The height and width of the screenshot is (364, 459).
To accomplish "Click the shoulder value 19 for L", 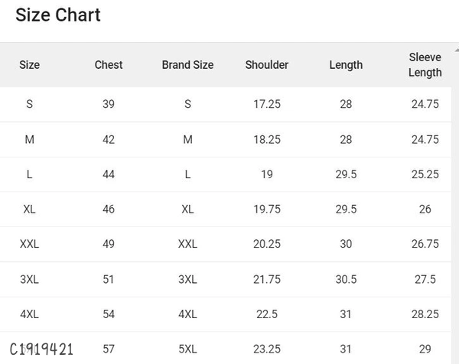I will pyautogui.click(x=267, y=174).
